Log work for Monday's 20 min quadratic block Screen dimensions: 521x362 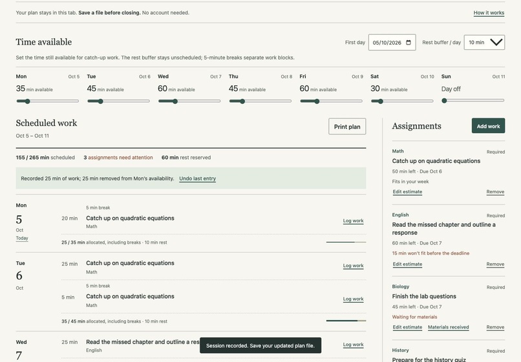[x=353, y=220]
